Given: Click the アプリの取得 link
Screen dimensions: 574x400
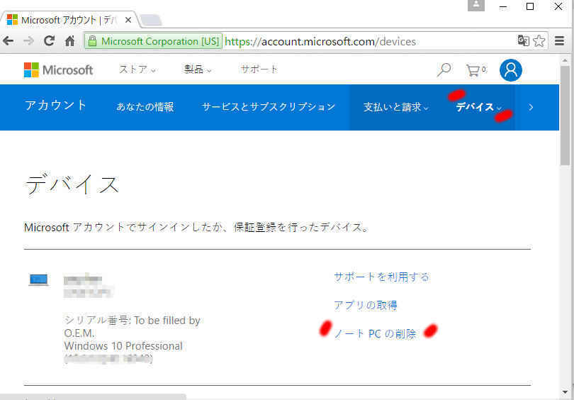Looking at the screenshot, I should click(366, 305).
